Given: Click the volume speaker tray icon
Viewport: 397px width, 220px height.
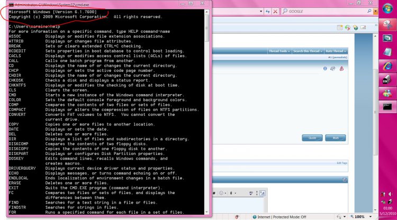Looking at the screenshot, I should pyautogui.click(x=390, y=194).
